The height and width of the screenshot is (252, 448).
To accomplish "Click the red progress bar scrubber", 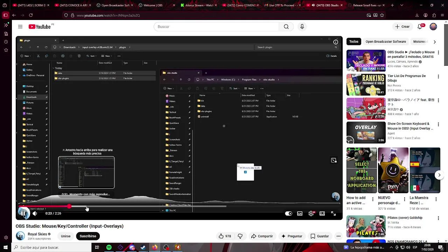I will click(x=69, y=206).
